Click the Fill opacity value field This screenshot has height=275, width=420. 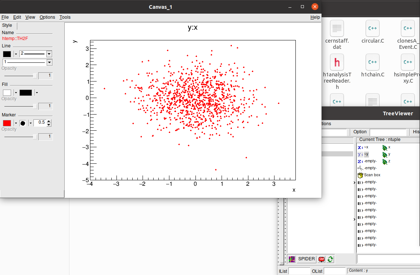(45, 106)
